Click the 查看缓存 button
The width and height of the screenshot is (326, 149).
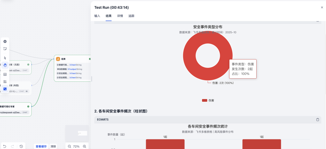click(41, 146)
